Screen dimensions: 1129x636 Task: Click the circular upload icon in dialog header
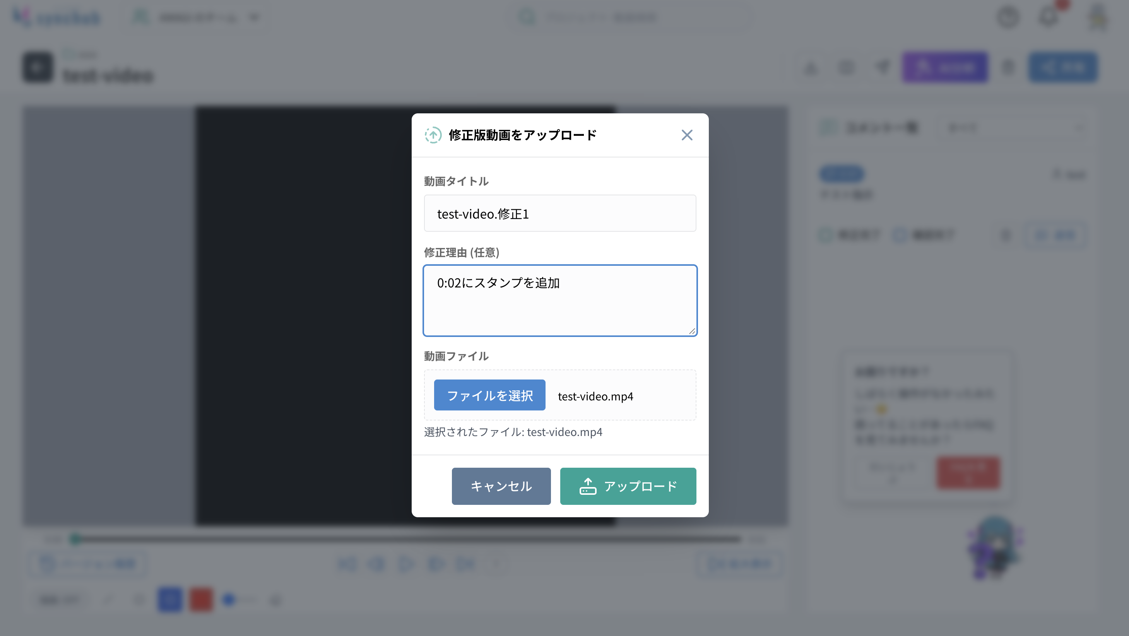coord(433,135)
